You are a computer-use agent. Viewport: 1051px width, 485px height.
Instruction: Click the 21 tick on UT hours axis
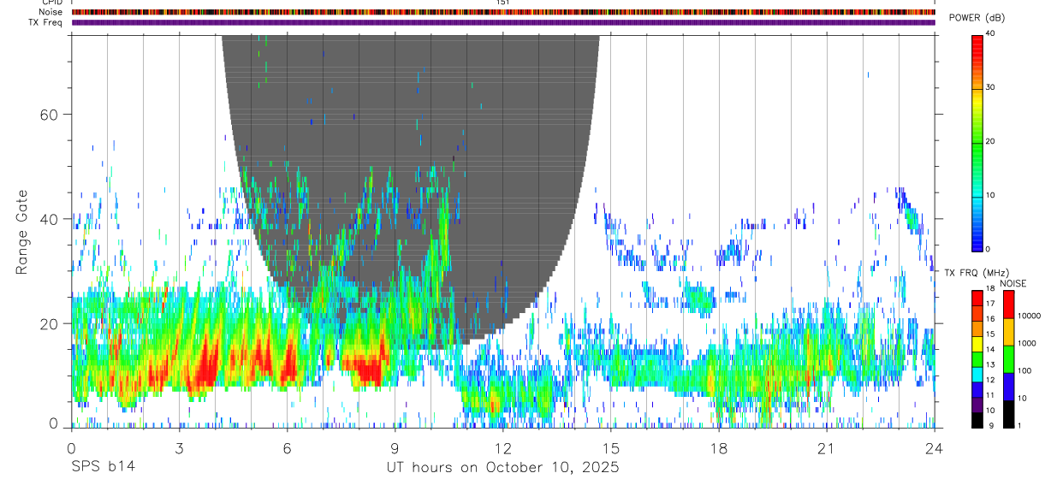[x=827, y=448]
